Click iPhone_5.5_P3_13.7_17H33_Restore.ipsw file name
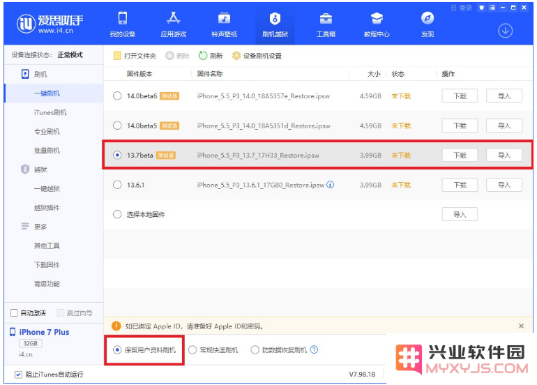537x385 pixels. click(258, 155)
